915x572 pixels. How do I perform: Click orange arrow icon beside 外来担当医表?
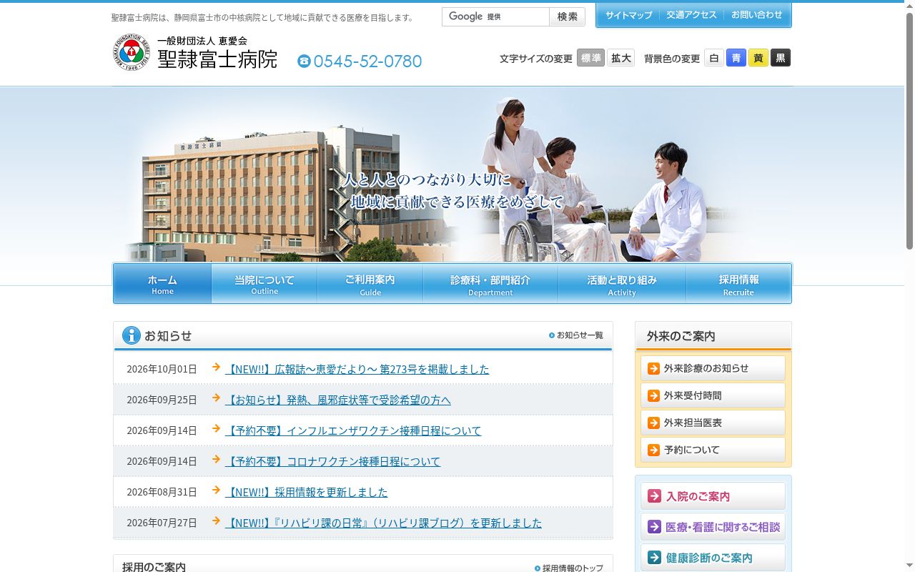(653, 423)
